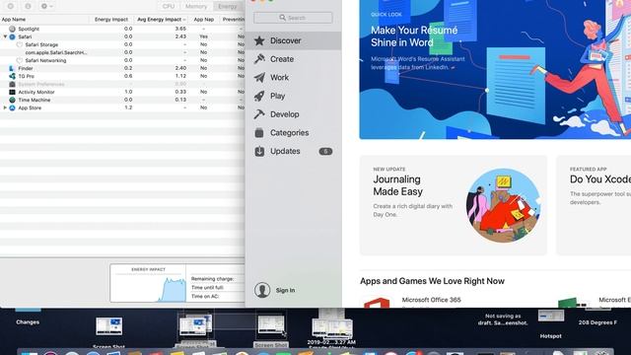
Task: Click the Energy Impact history graph
Action: [x=149, y=283]
